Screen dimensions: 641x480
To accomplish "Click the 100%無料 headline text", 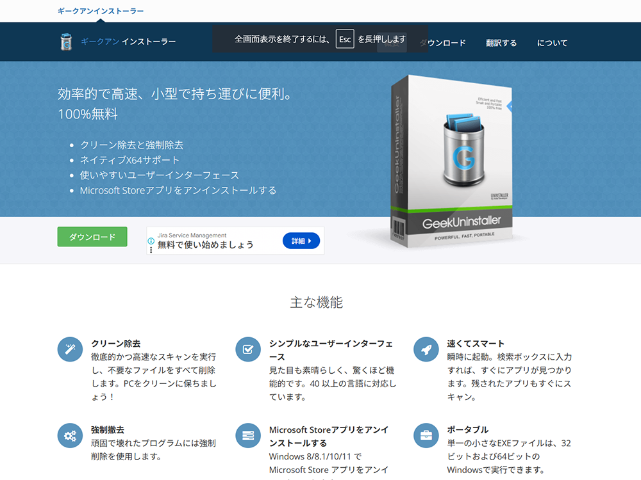I will pyautogui.click(x=87, y=114).
